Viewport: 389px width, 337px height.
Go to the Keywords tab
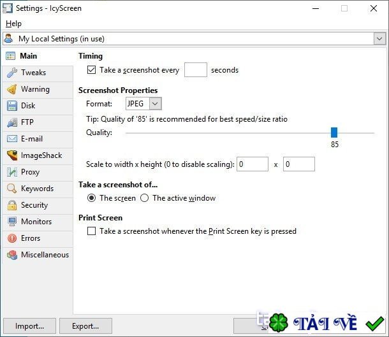click(x=38, y=189)
